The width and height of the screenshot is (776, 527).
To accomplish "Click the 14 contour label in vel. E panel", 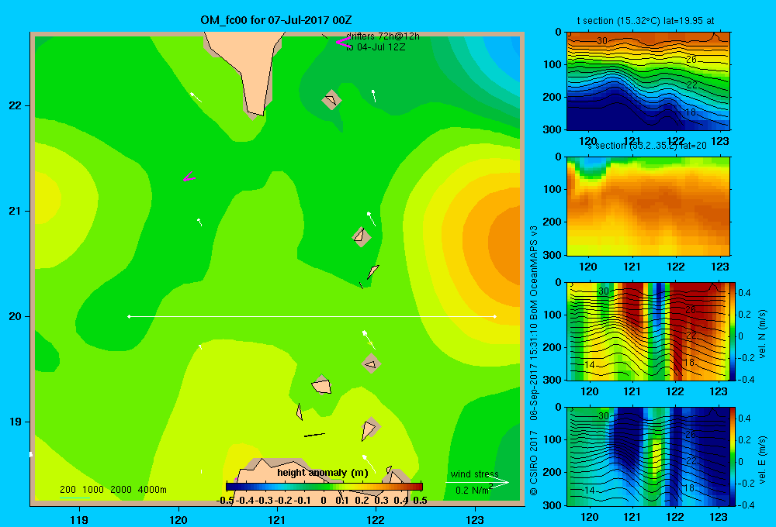I will (x=589, y=491).
